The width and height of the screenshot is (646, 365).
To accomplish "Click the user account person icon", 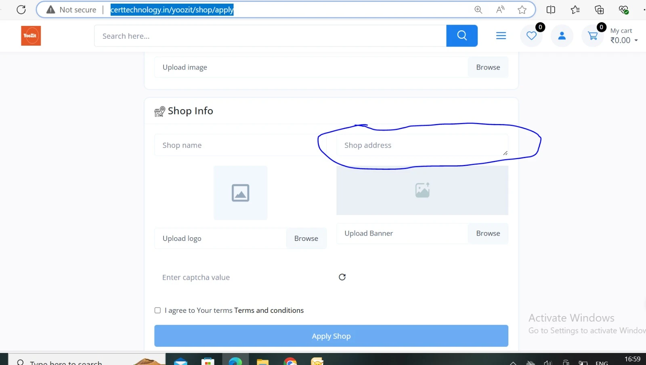I will 562,36.
